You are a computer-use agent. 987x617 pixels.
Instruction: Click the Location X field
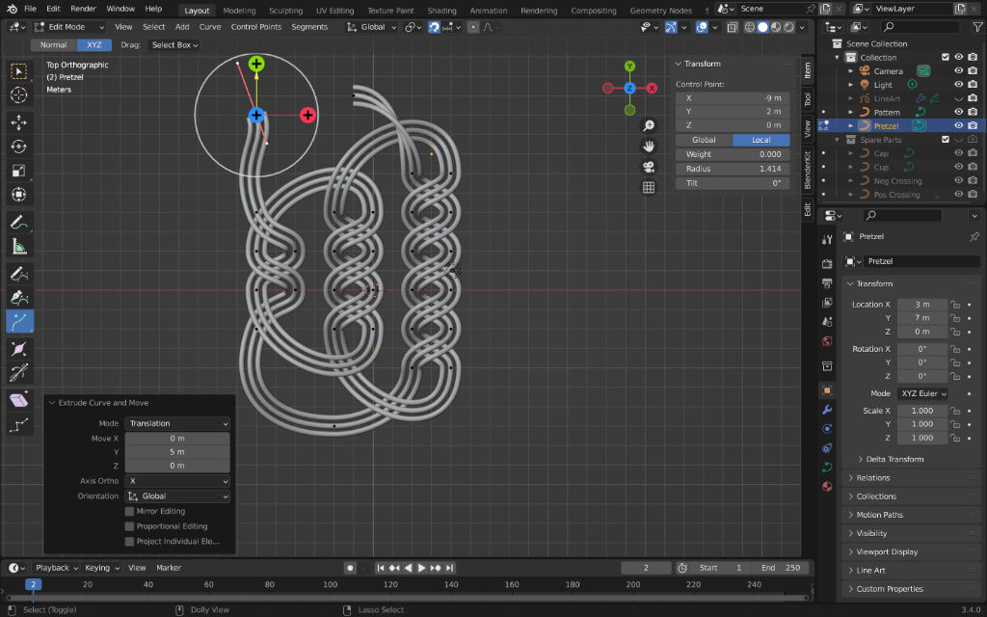click(x=921, y=305)
